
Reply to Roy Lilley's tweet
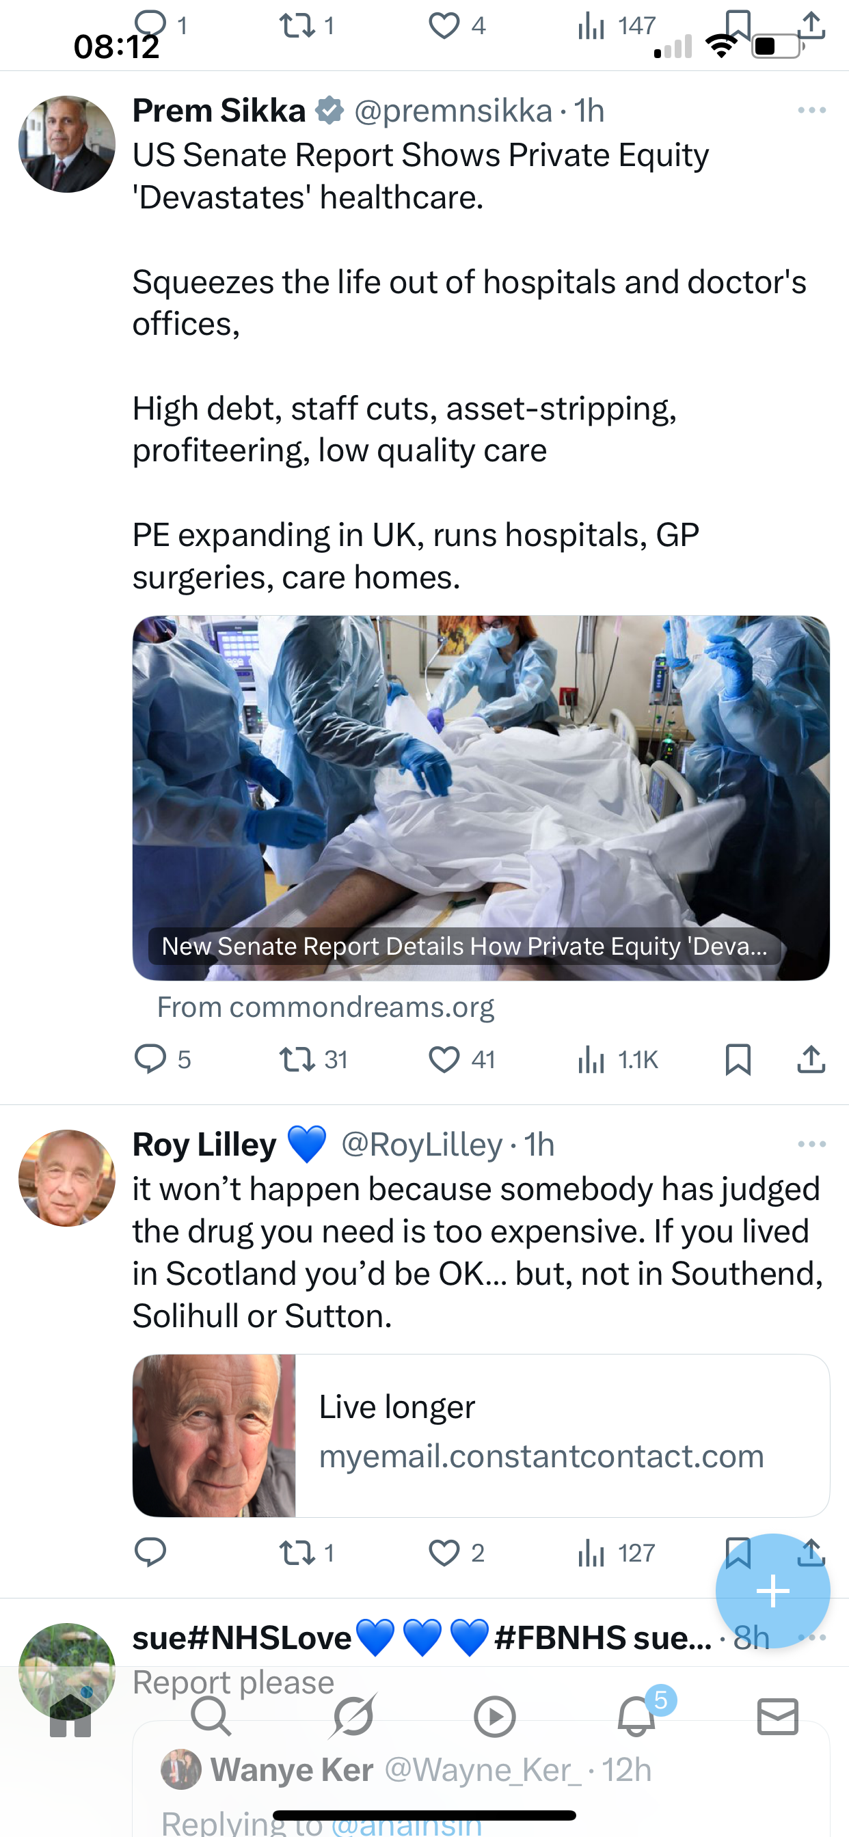pyautogui.click(x=150, y=1553)
